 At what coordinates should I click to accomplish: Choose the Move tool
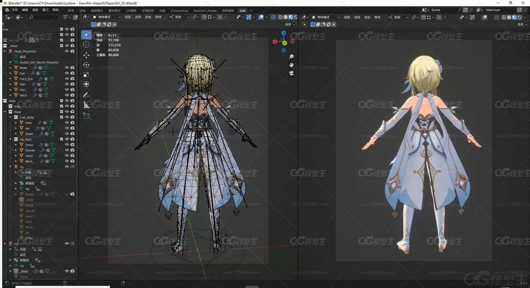[x=86, y=55]
